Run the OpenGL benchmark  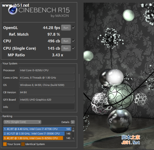[x=66, y=28]
